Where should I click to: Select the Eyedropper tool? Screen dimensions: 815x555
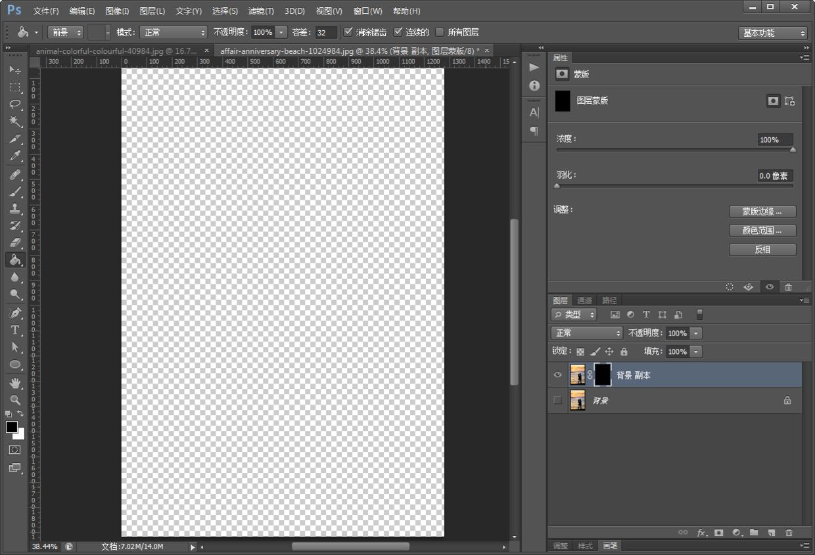(x=15, y=156)
